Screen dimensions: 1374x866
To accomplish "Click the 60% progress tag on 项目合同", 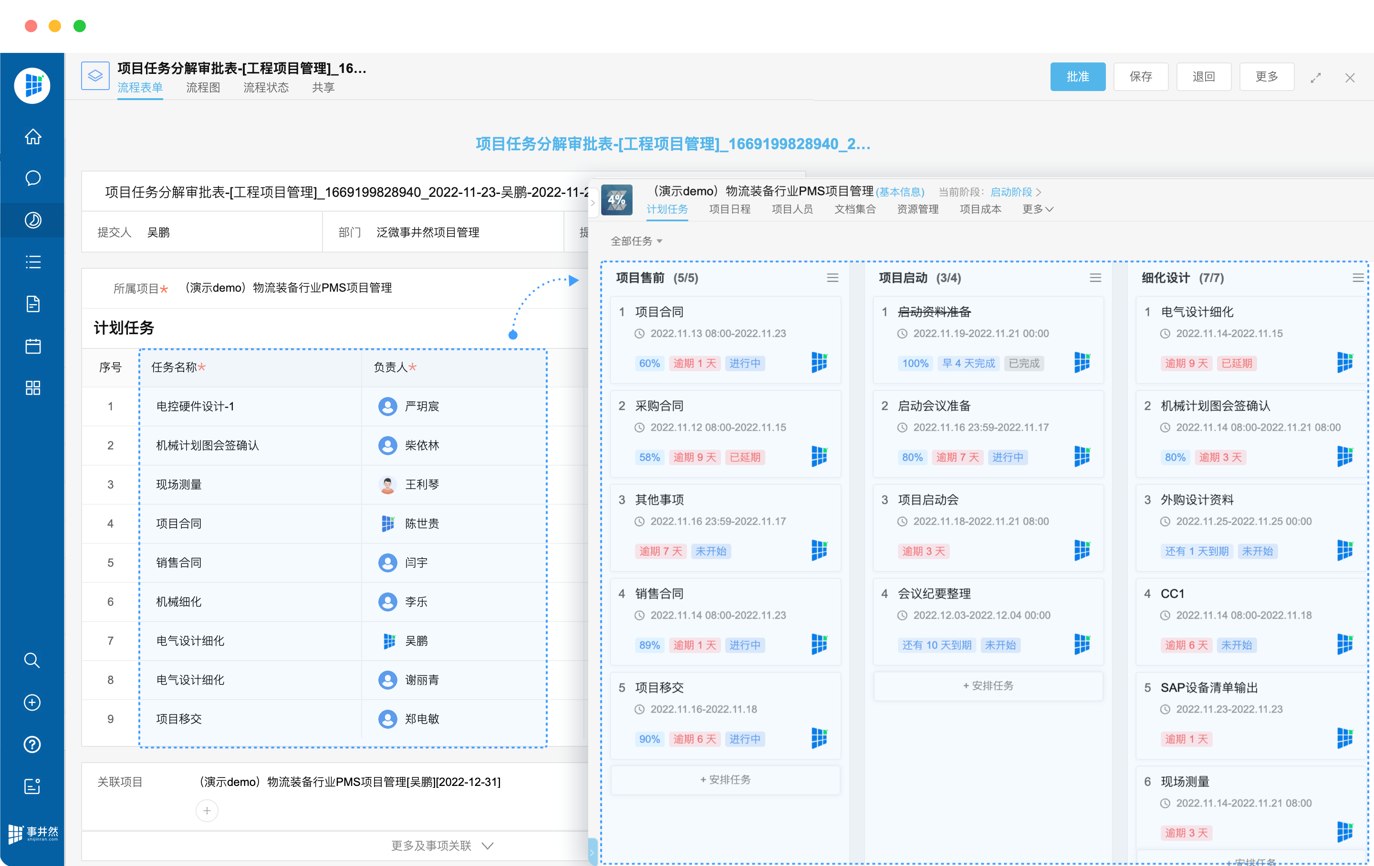I will (x=649, y=363).
